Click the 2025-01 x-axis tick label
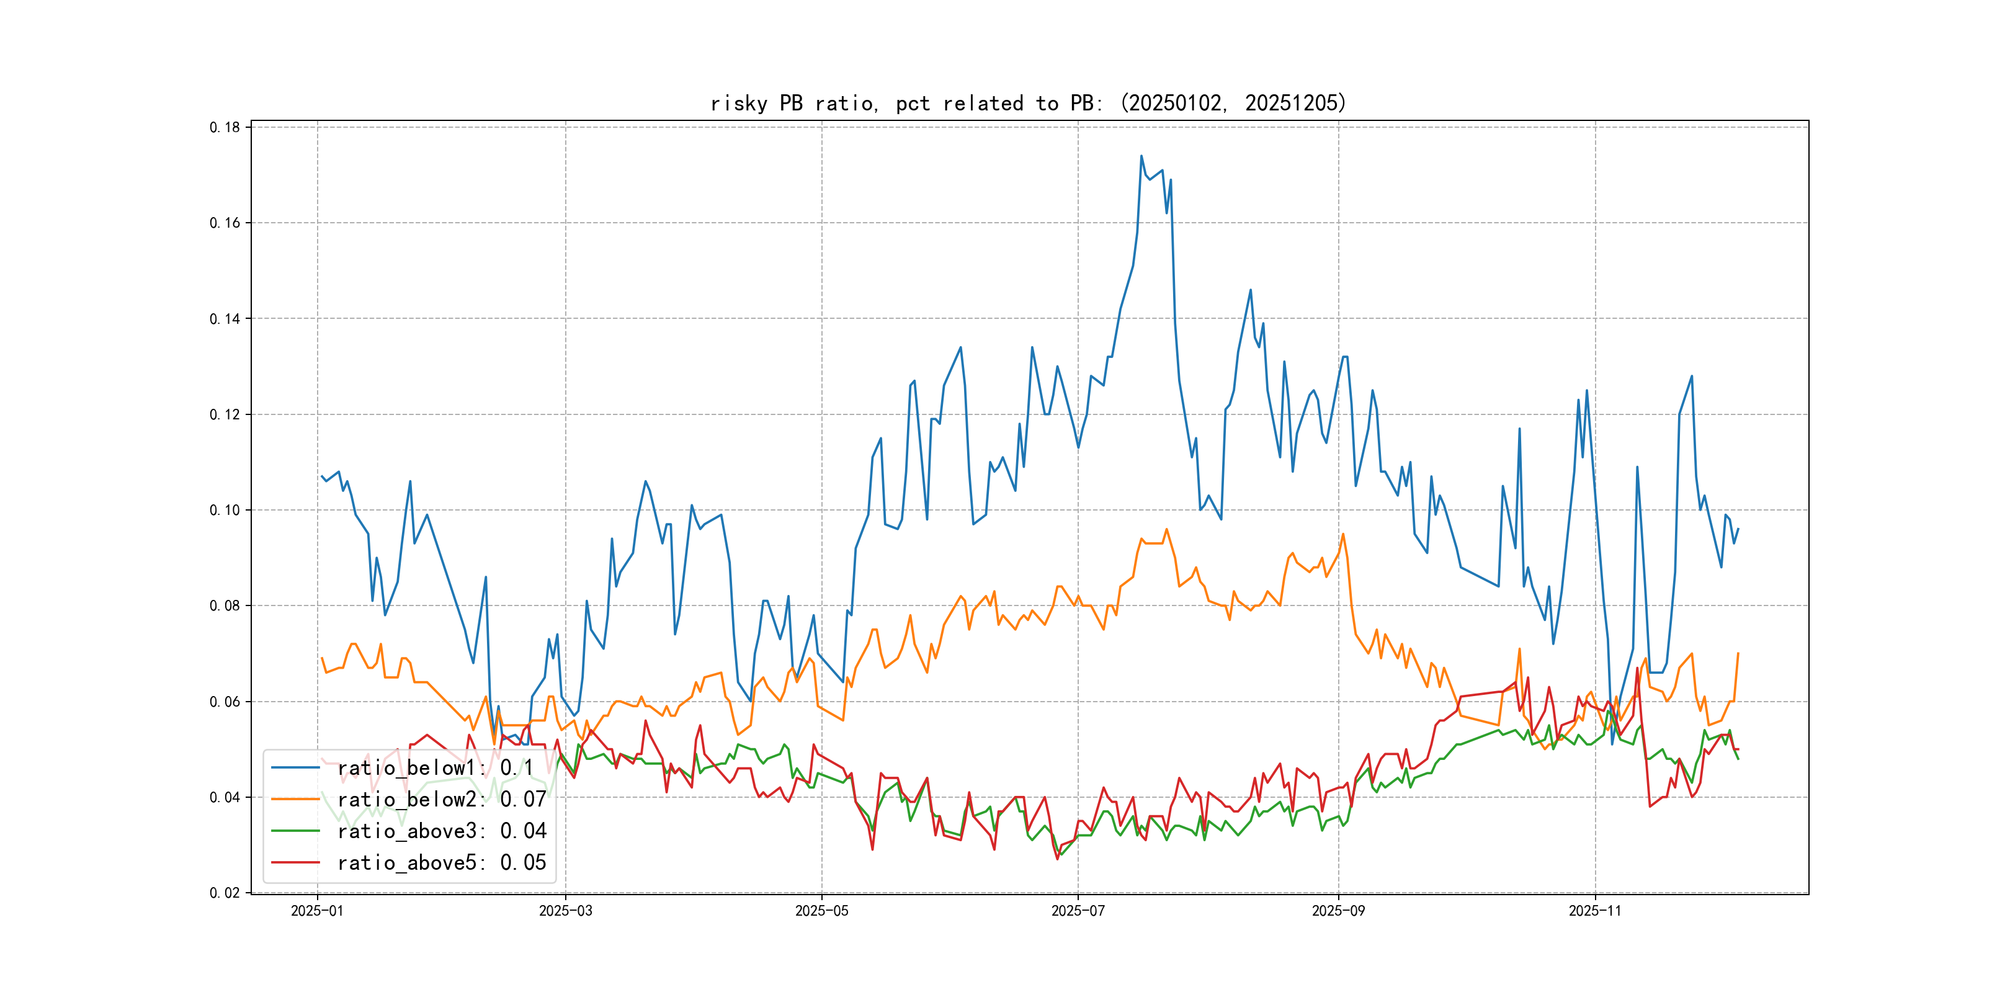This screenshot has height=1005, width=2010. [317, 911]
